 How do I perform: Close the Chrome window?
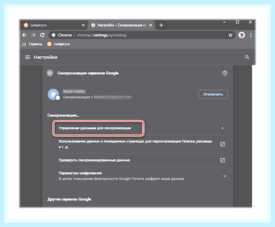coord(251,22)
